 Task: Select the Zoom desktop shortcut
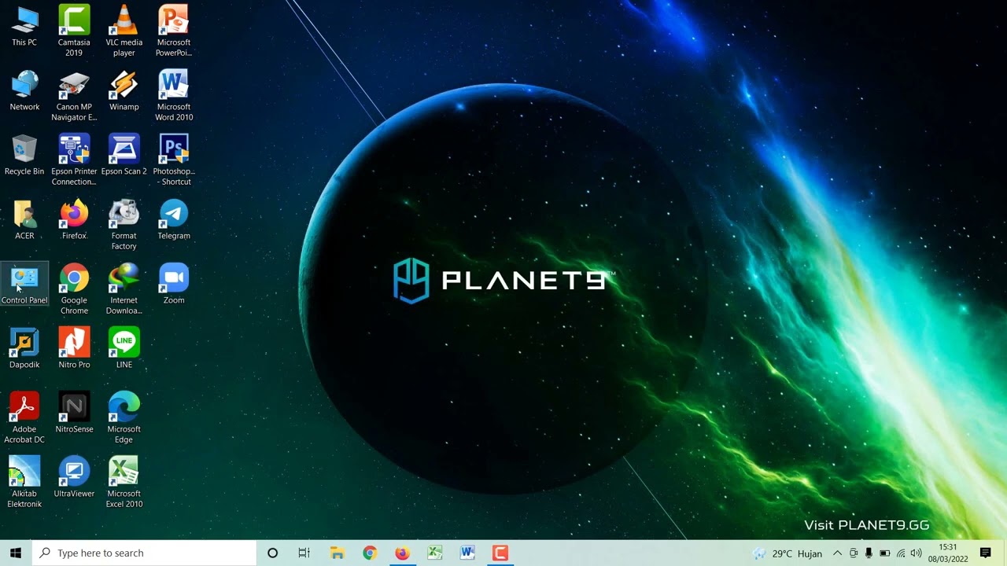pos(174,284)
